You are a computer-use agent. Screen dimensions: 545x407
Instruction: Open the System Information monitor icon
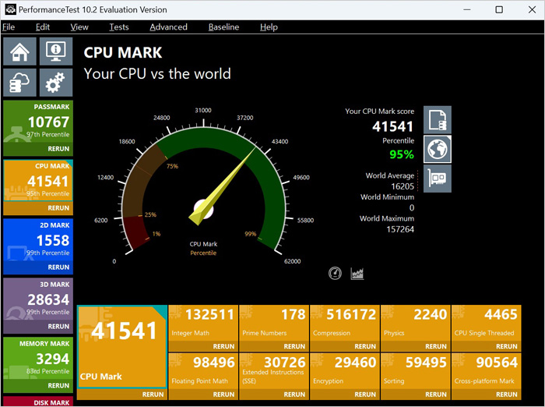coord(56,51)
